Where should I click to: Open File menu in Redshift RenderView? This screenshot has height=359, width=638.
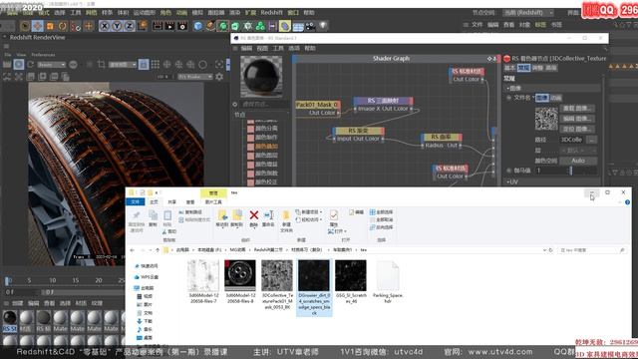tap(8, 54)
